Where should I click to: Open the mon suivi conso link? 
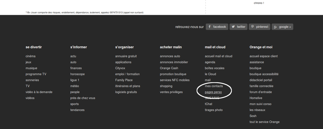260,104
